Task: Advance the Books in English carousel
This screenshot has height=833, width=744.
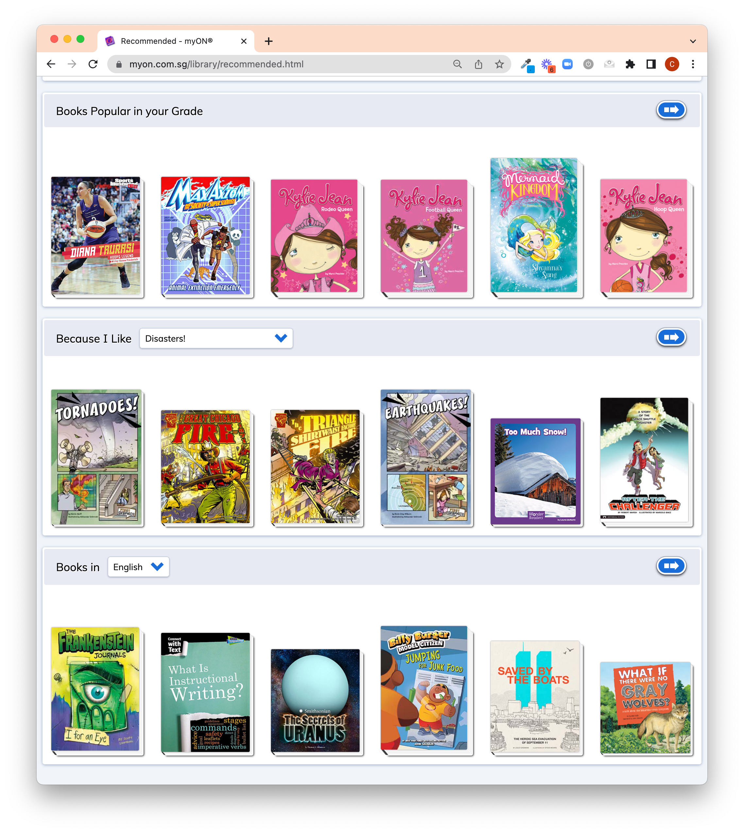Action: [x=671, y=566]
